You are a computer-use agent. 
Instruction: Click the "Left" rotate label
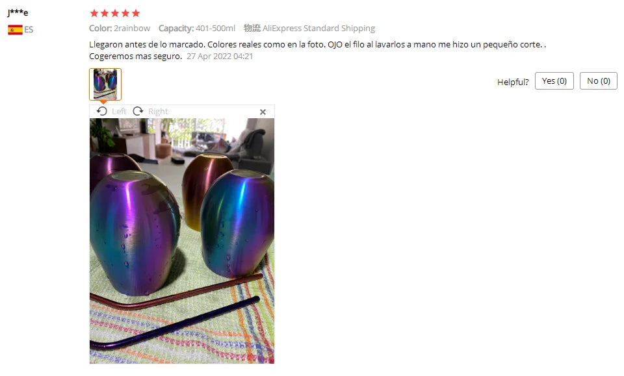coord(119,111)
